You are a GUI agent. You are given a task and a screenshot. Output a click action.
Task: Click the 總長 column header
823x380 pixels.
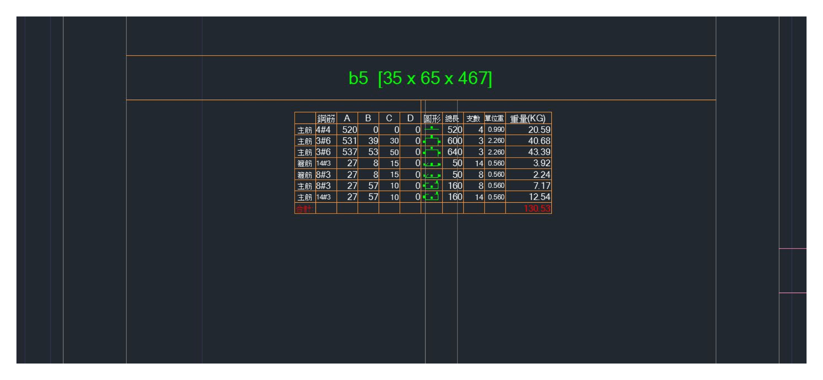[452, 119]
